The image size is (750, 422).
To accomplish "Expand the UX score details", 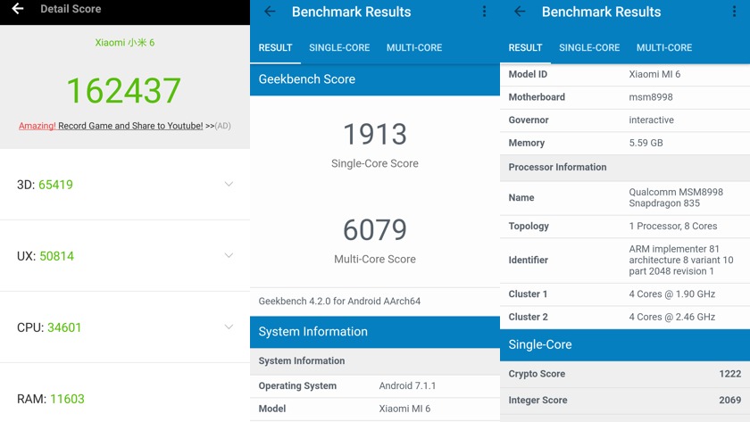I will 229,255.
